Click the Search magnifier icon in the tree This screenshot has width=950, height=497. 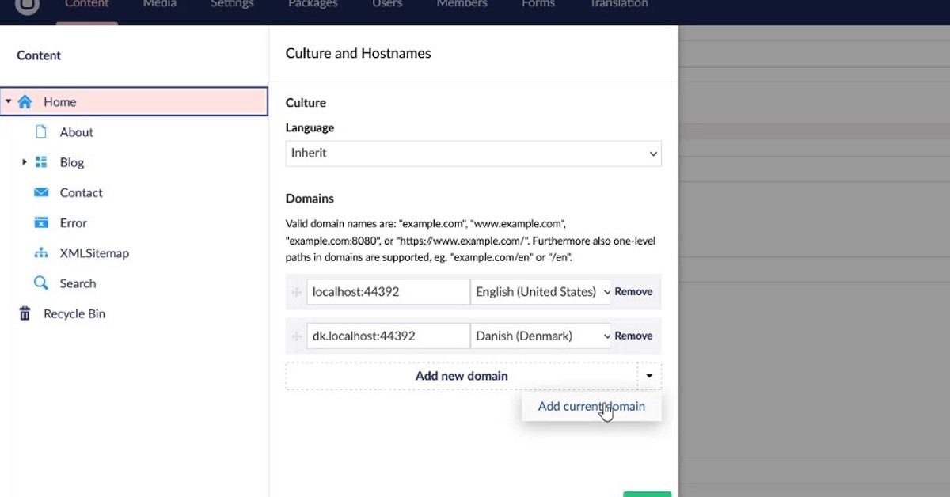pyautogui.click(x=41, y=283)
